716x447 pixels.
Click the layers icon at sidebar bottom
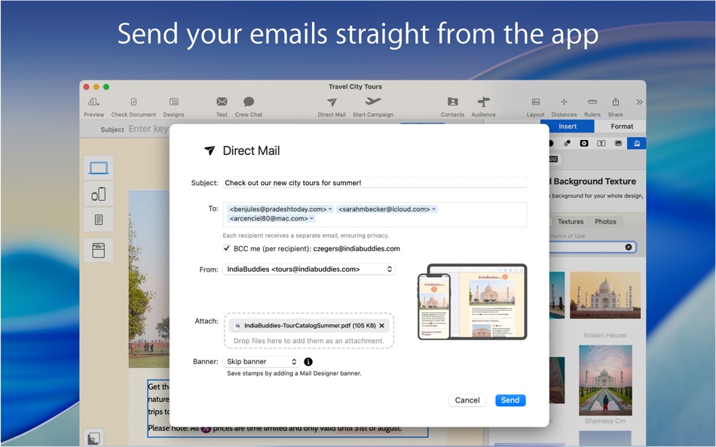pyautogui.click(x=93, y=438)
